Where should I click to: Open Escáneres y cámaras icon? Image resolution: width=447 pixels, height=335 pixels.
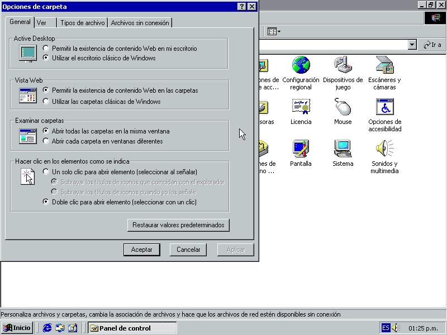384,65
